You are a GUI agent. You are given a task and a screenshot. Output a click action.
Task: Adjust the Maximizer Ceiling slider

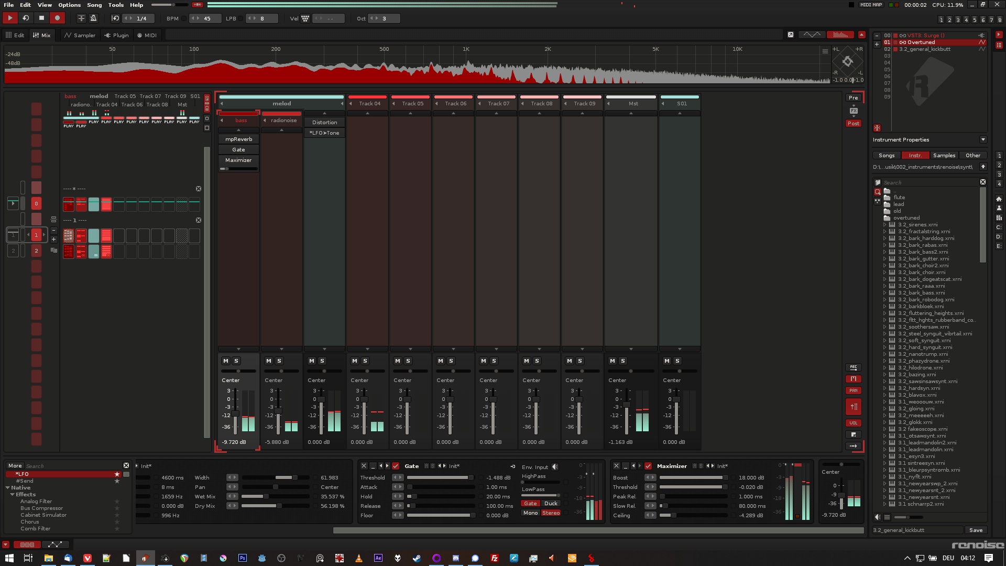(x=693, y=515)
